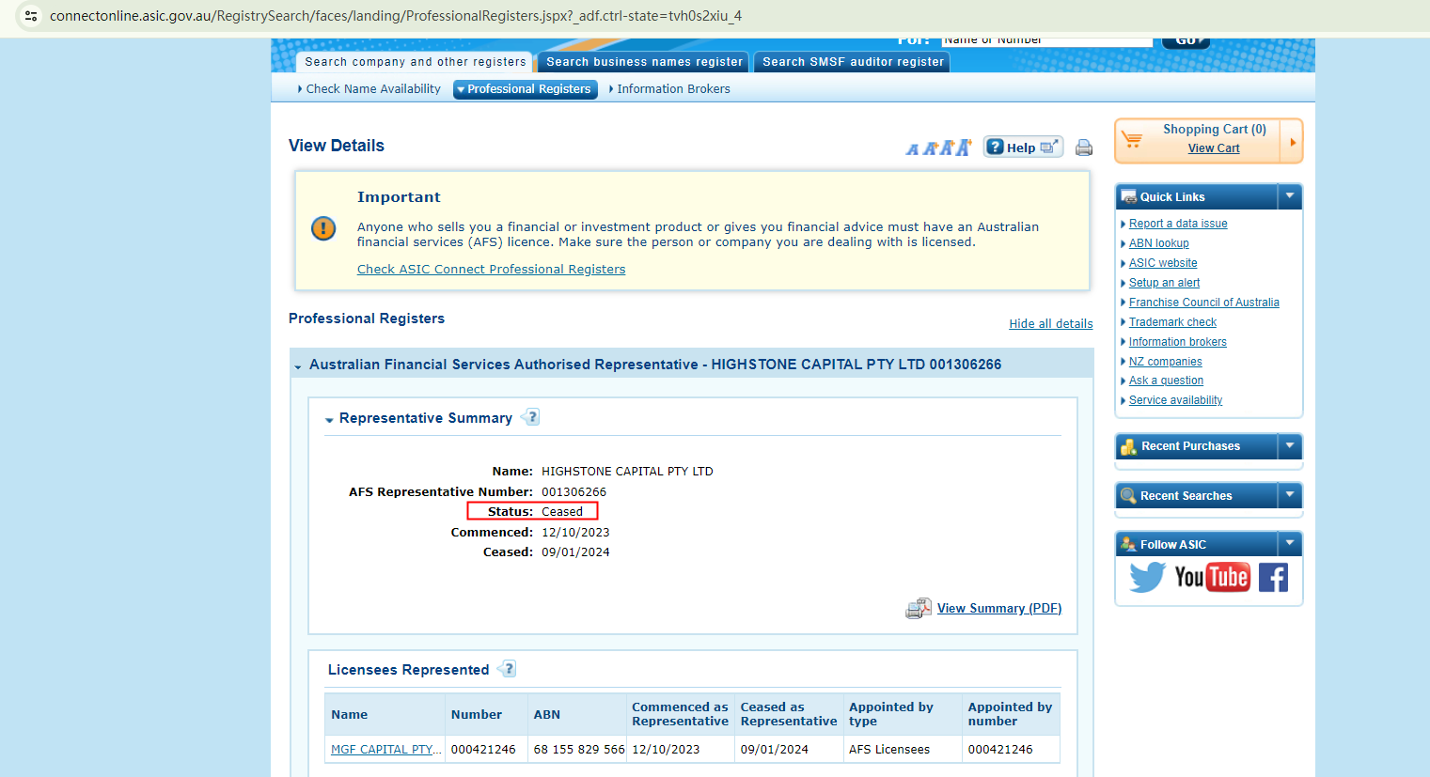Image resolution: width=1430 pixels, height=777 pixels.
Task: Click the Name column header in licensees table
Action: [385, 715]
